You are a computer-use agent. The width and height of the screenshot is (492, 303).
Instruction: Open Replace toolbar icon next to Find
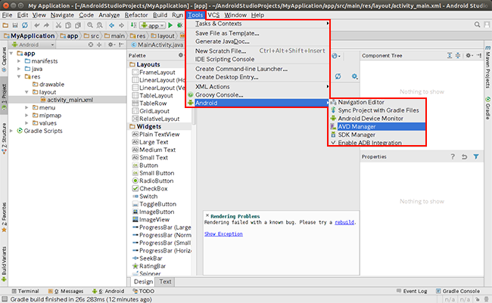coord(99,25)
